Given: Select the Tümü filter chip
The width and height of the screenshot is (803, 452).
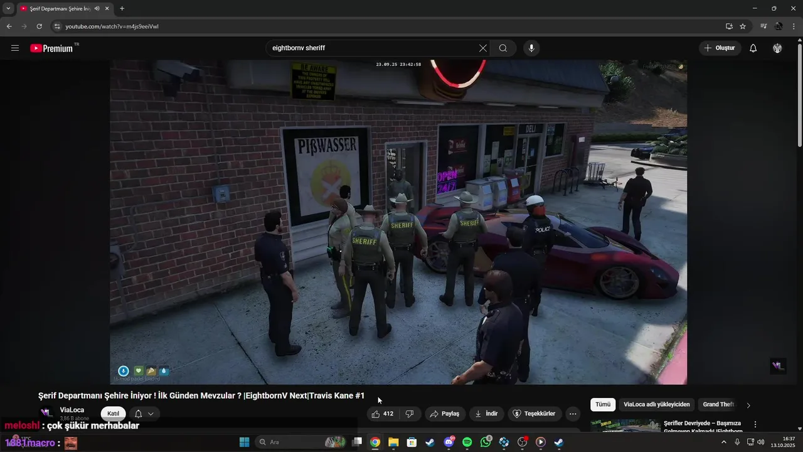Looking at the screenshot, I should tap(603, 405).
